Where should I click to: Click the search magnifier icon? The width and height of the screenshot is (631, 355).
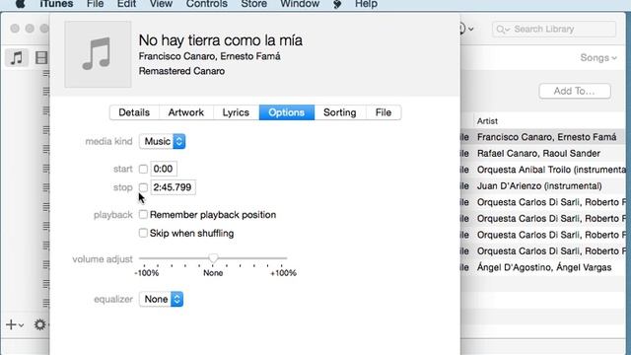click(x=502, y=29)
